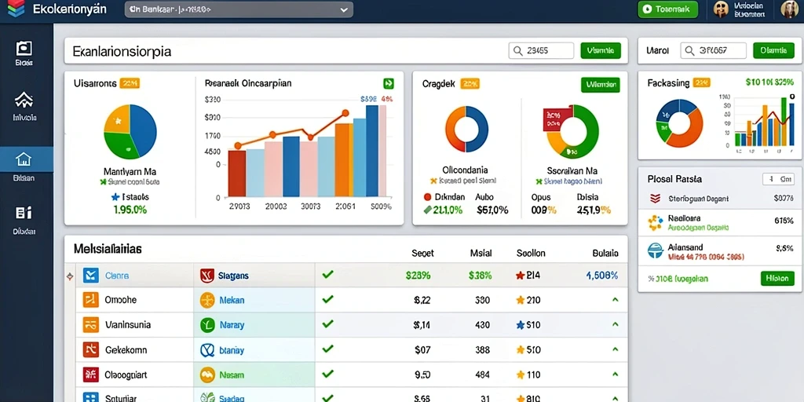804x402 pixels.
Task: Toggle the checkmark in the Gekekomn row
Action: pyautogui.click(x=327, y=349)
